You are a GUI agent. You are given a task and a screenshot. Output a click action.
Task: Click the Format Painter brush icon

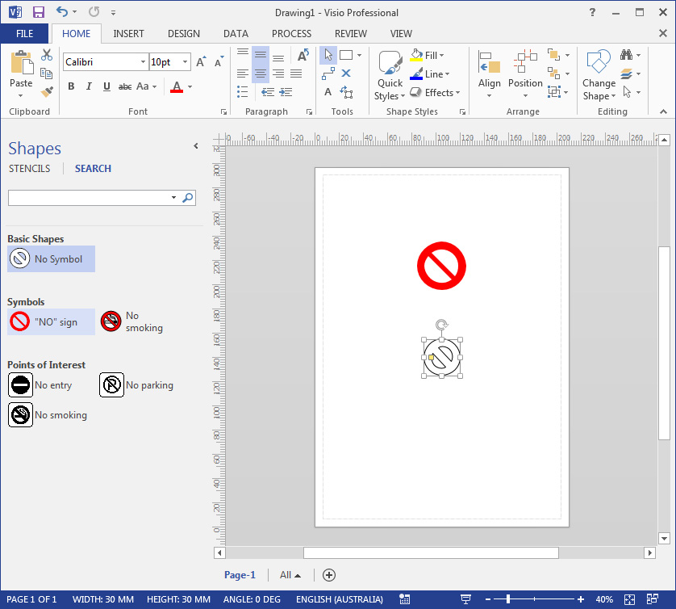click(x=47, y=92)
